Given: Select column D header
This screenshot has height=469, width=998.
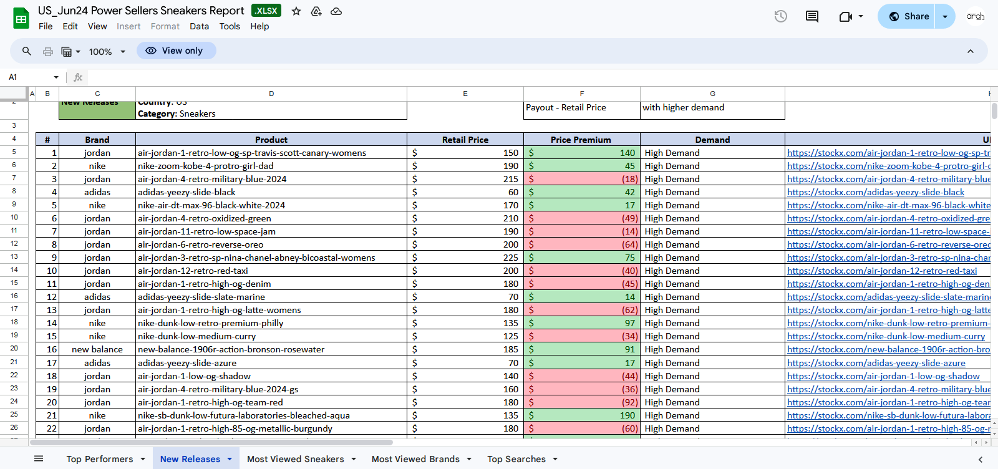Looking at the screenshot, I should coord(271,94).
